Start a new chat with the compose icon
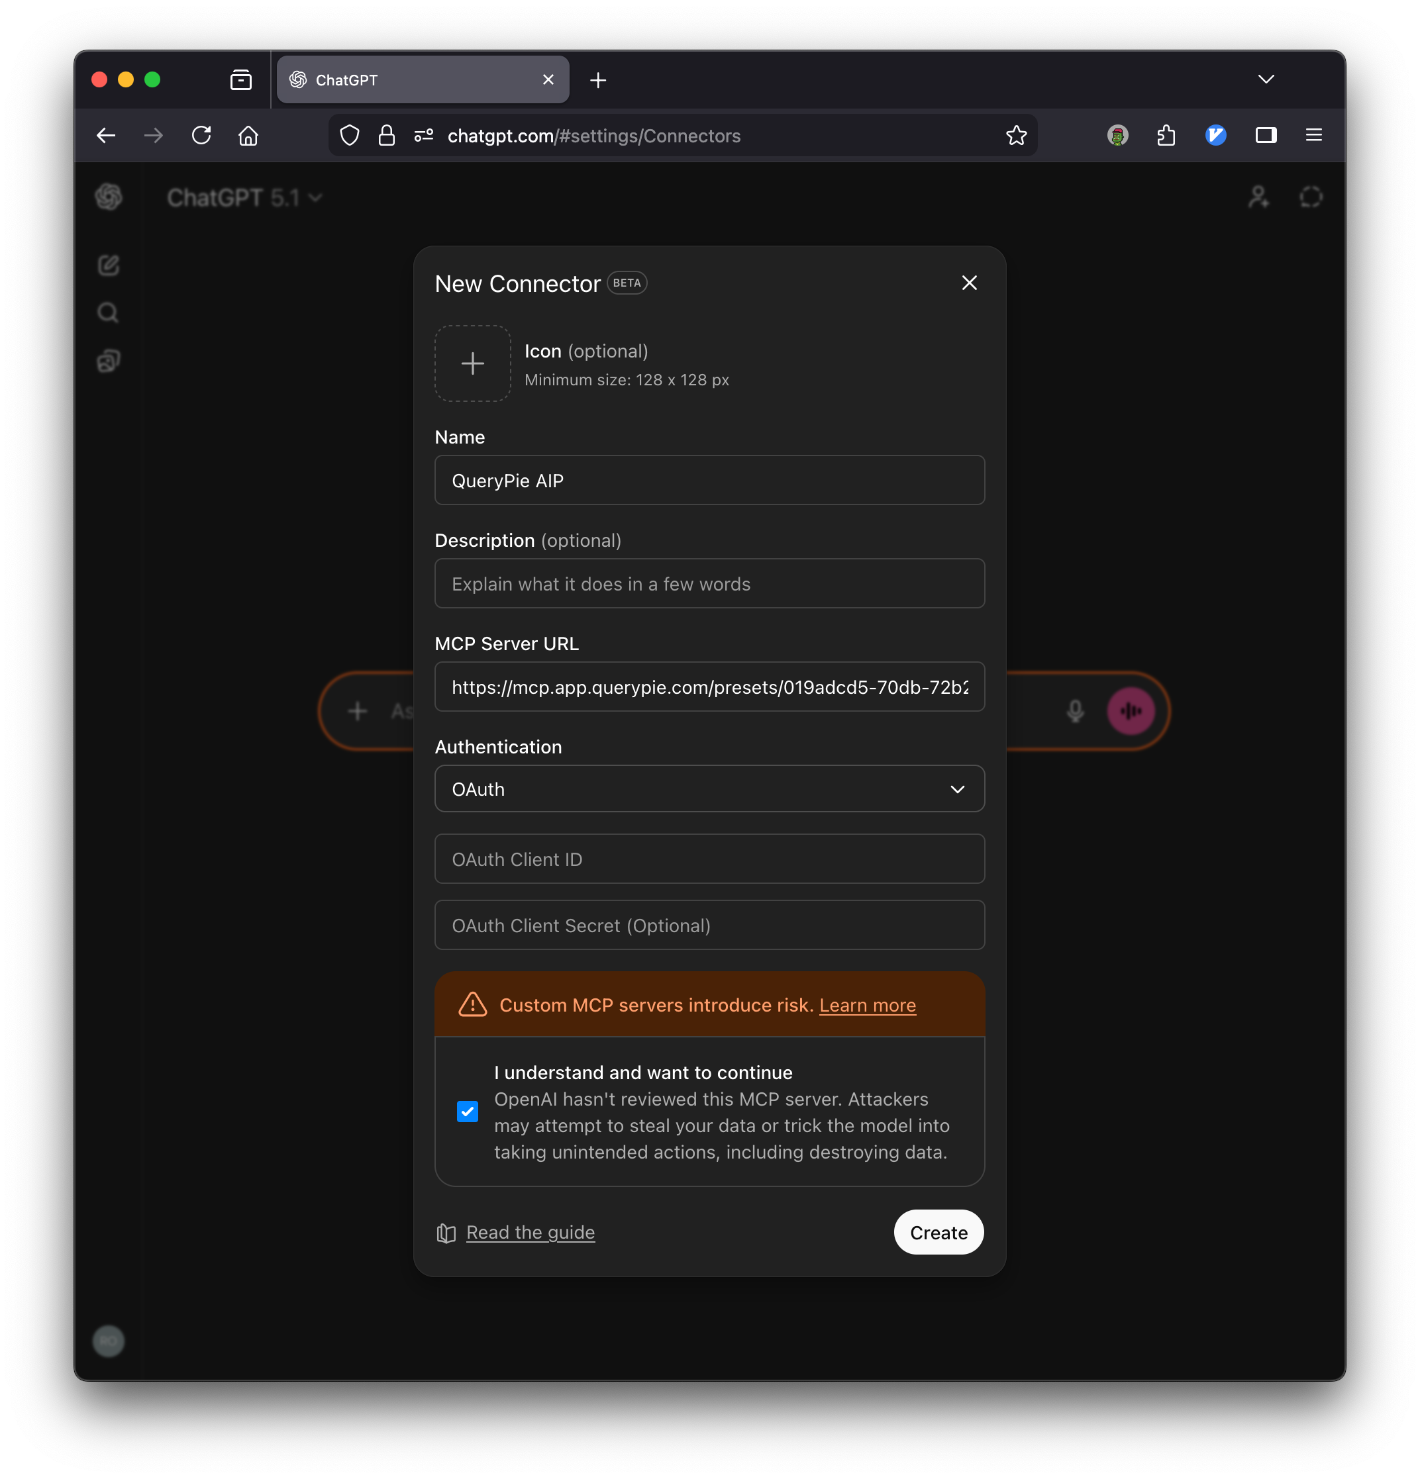The image size is (1420, 1479). point(109,265)
